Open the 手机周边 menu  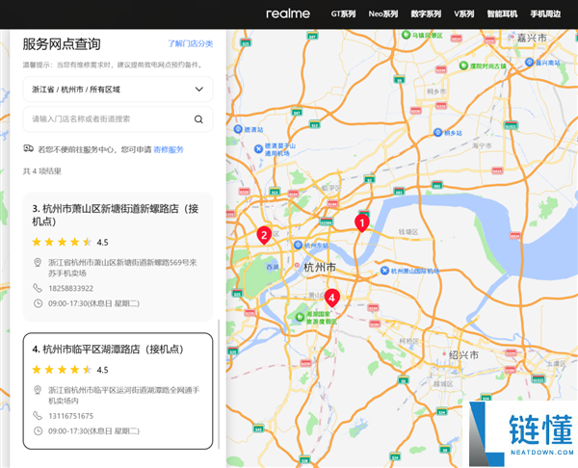[545, 14]
